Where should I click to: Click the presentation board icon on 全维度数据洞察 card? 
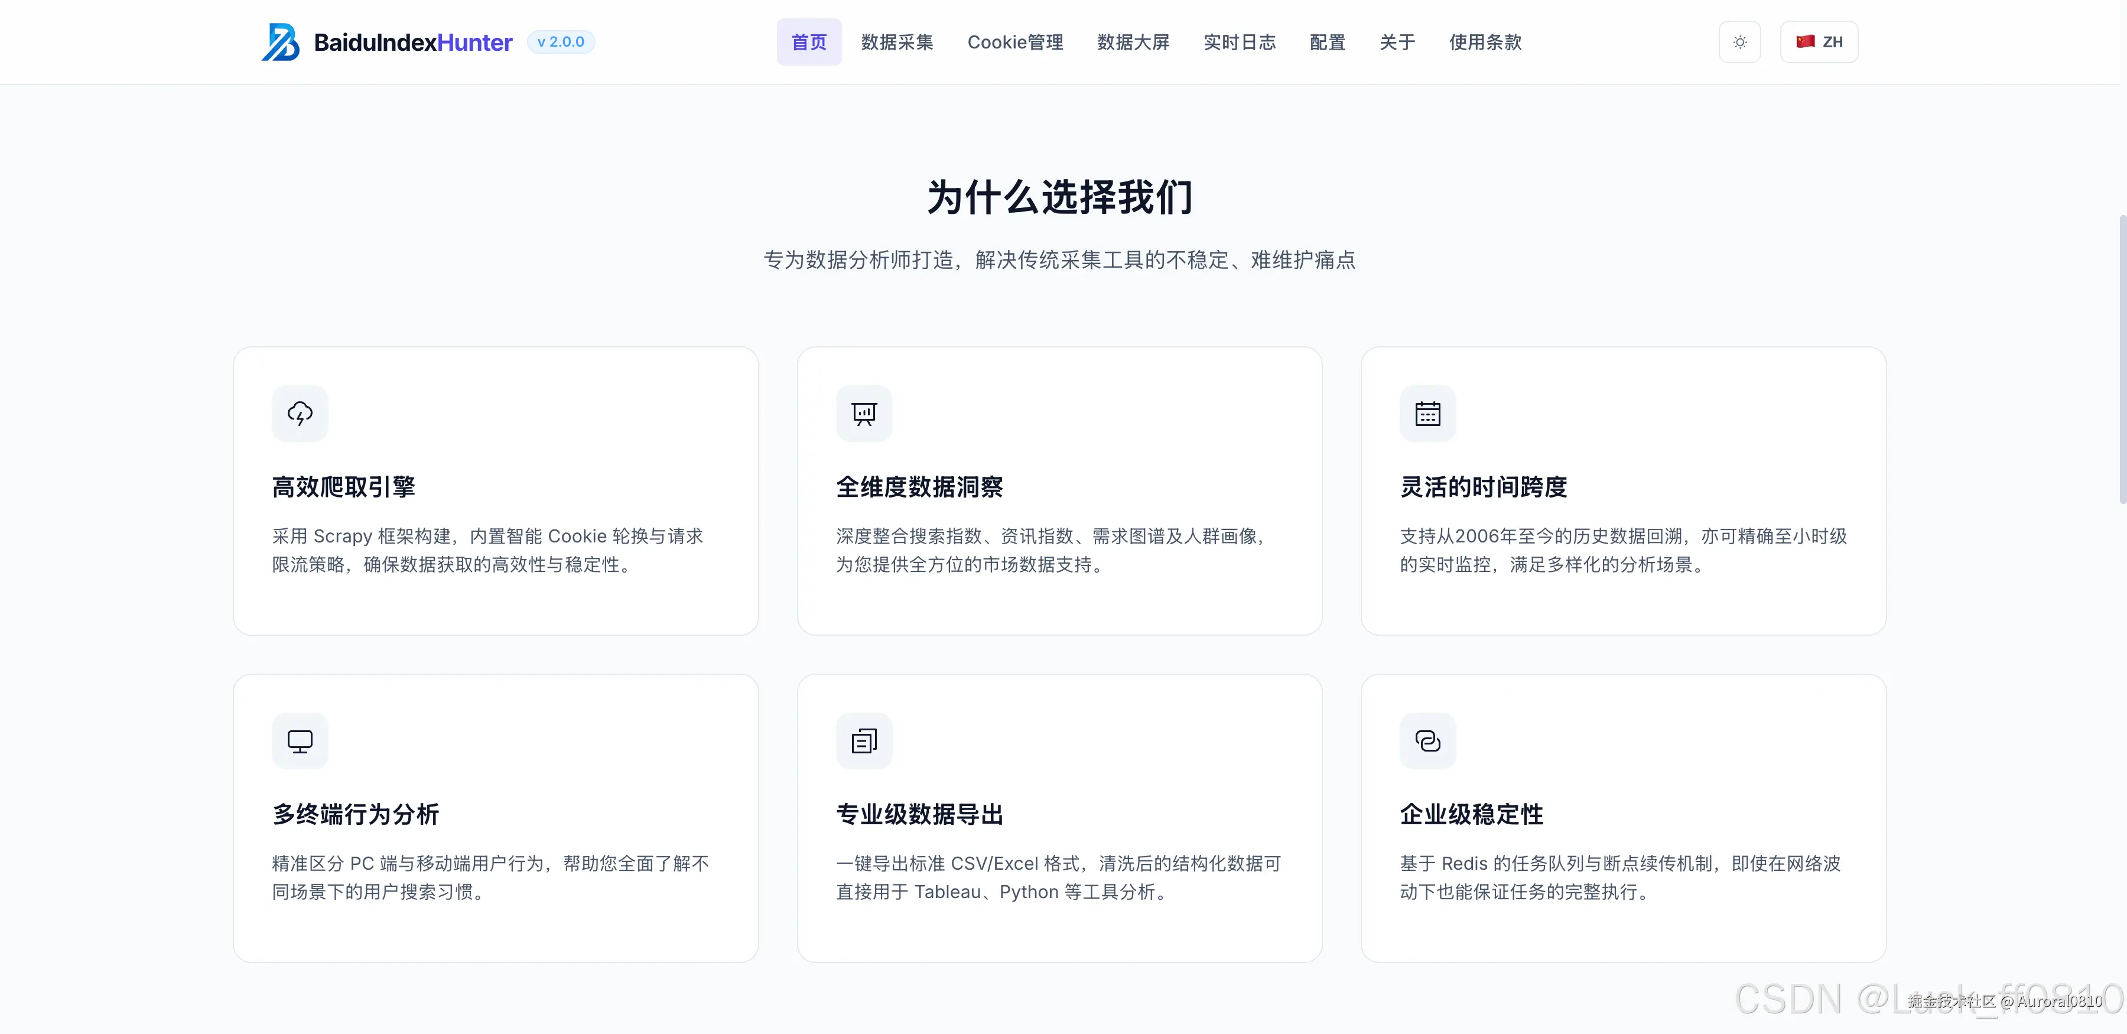[864, 413]
